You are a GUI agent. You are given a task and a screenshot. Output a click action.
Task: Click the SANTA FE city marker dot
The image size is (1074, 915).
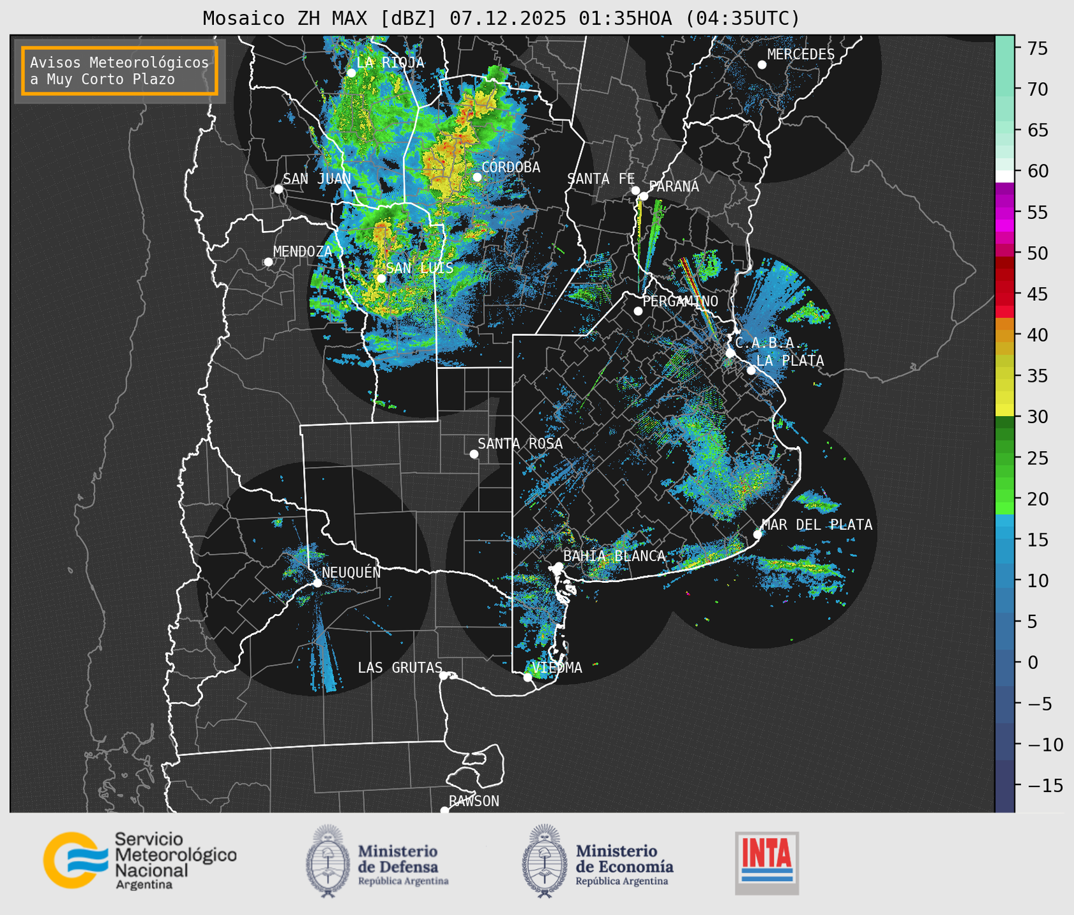pyautogui.click(x=635, y=190)
